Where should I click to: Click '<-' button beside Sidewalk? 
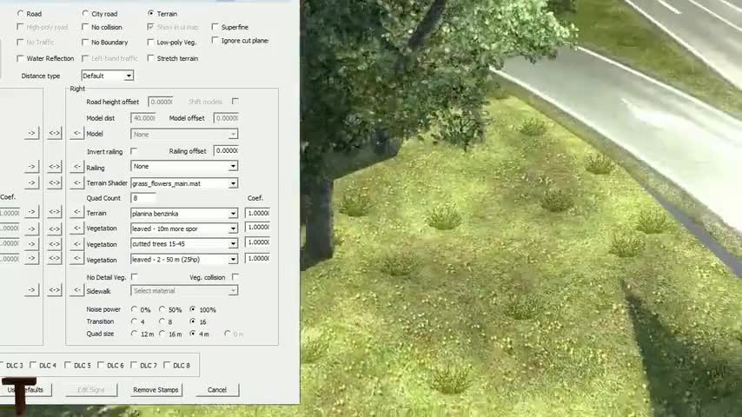click(x=76, y=290)
